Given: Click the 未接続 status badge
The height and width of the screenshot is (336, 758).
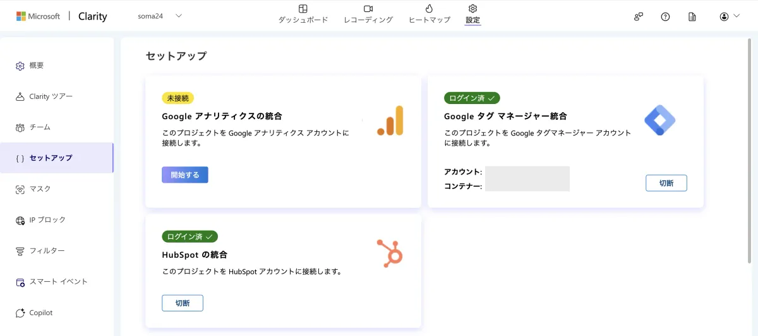Looking at the screenshot, I should coord(178,98).
